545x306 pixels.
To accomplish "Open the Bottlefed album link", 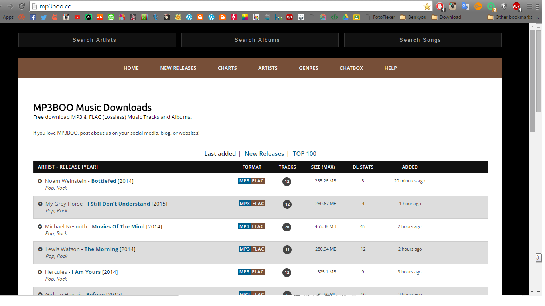I will [104, 181].
